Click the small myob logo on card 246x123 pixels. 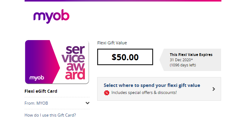coord(37,78)
